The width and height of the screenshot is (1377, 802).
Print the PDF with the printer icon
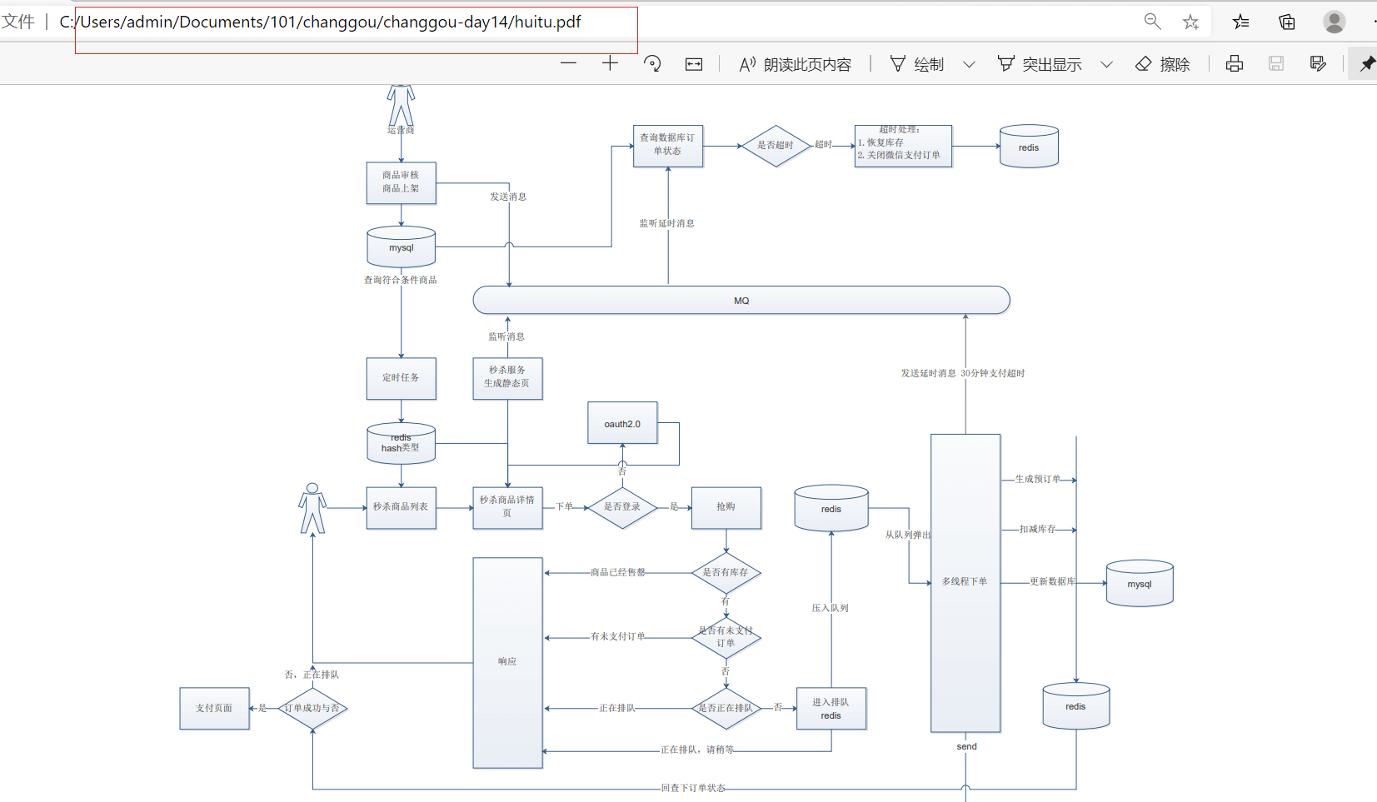click(x=1235, y=63)
